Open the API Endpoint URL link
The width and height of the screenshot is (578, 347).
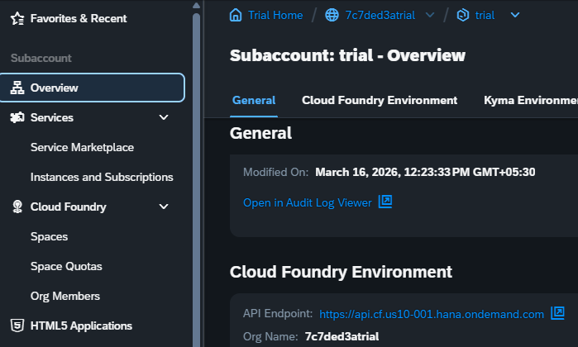[432, 314]
